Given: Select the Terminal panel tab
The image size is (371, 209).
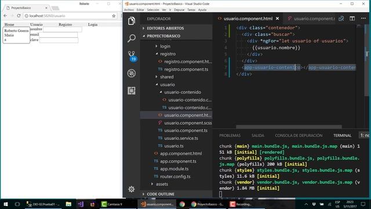Looking at the screenshot, I should click(x=342, y=135).
